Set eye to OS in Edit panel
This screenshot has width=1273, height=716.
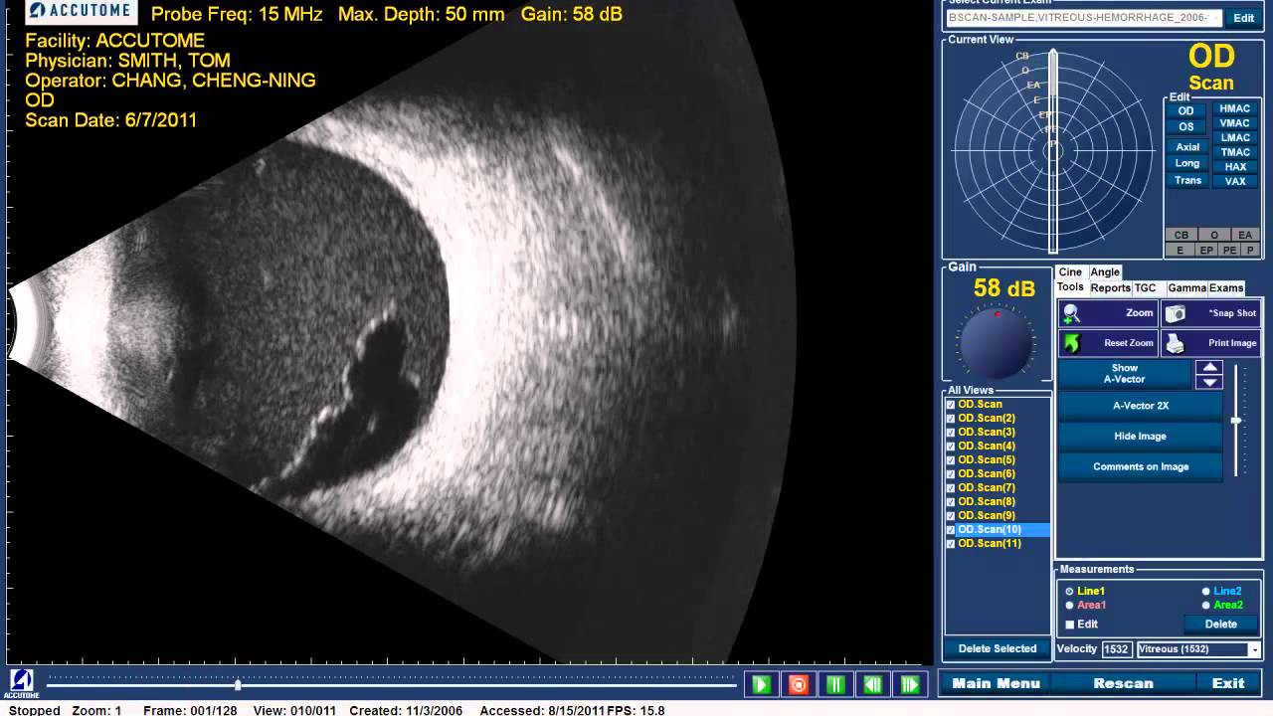[x=1185, y=127]
